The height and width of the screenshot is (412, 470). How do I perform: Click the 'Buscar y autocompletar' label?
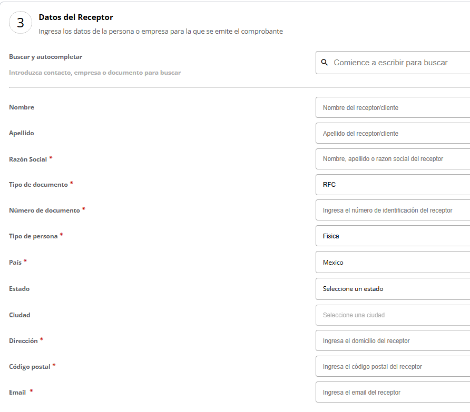click(x=46, y=57)
